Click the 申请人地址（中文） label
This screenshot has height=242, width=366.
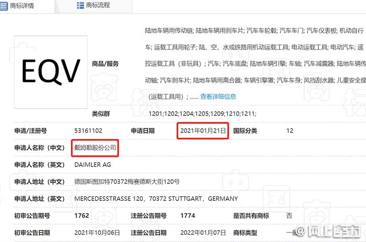click(39, 182)
